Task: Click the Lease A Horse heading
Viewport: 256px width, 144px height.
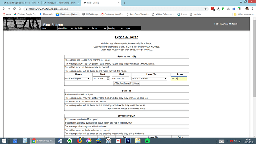Action: pyautogui.click(x=127, y=37)
